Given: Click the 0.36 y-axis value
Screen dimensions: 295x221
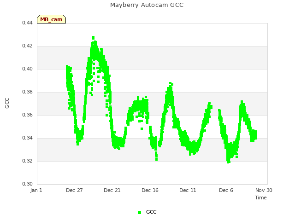Looking at the screenshot, I should point(28,115).
